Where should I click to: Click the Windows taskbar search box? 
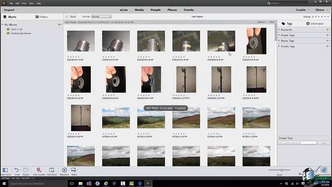point(38,183)
